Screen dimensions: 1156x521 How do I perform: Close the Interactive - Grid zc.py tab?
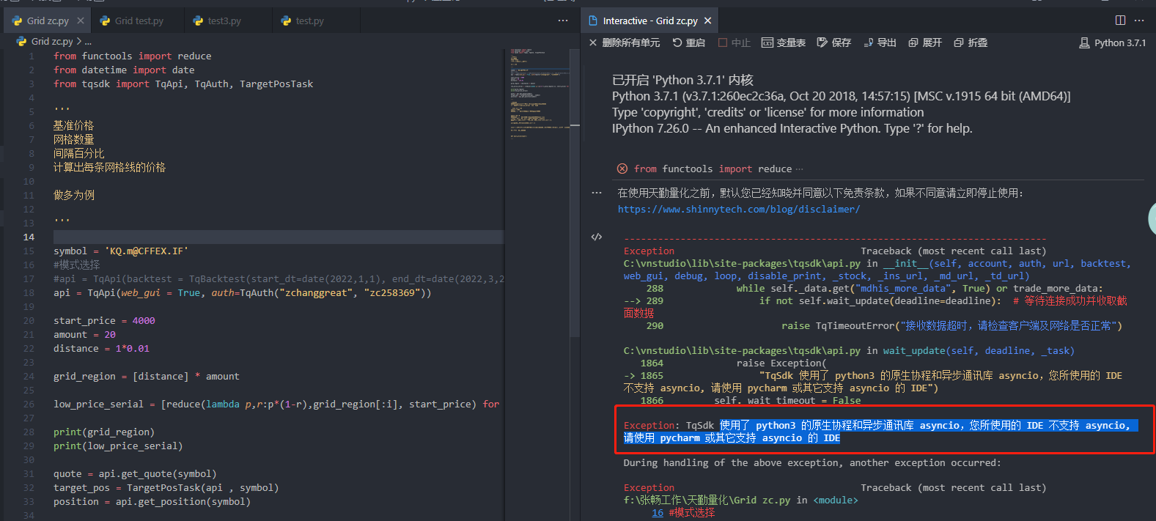click(707, 21)
